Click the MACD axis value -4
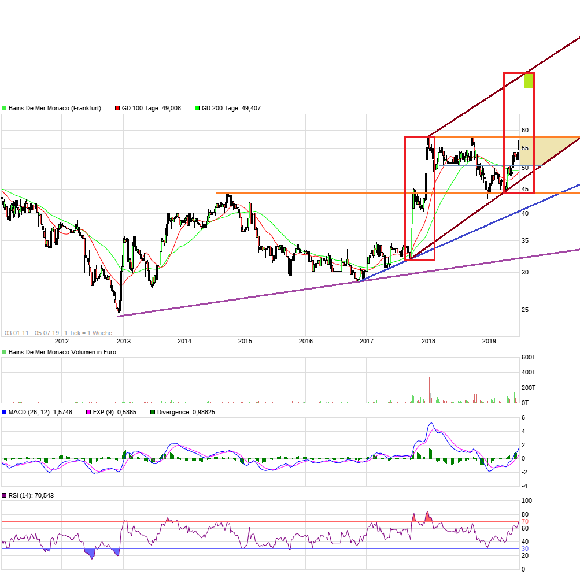This screenshot has width=580, height=575. (524, 487)
